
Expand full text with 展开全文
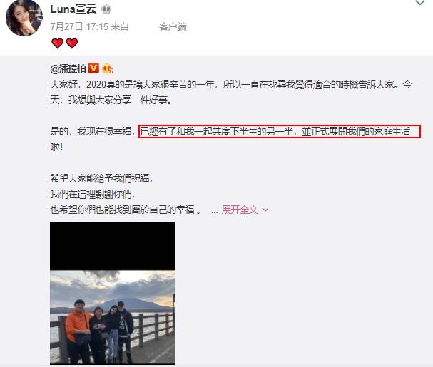pos(240,210)
